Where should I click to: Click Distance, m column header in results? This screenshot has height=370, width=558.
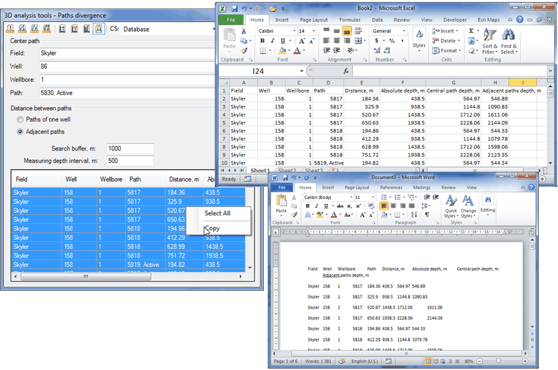[x=184, y=179]
